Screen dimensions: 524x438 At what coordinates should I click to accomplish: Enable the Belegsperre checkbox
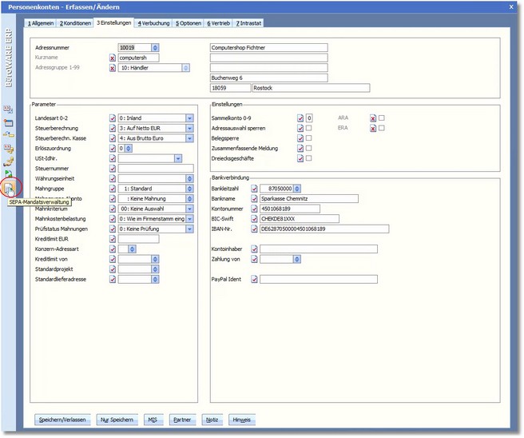pyautogui.click(x=309, y=137)
